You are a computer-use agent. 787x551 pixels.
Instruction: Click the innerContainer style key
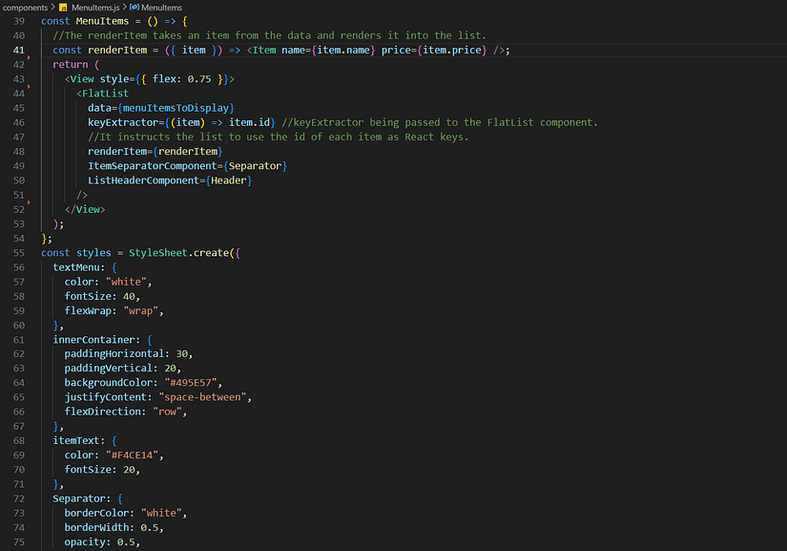pyautogui.click(x=93, y=340)
